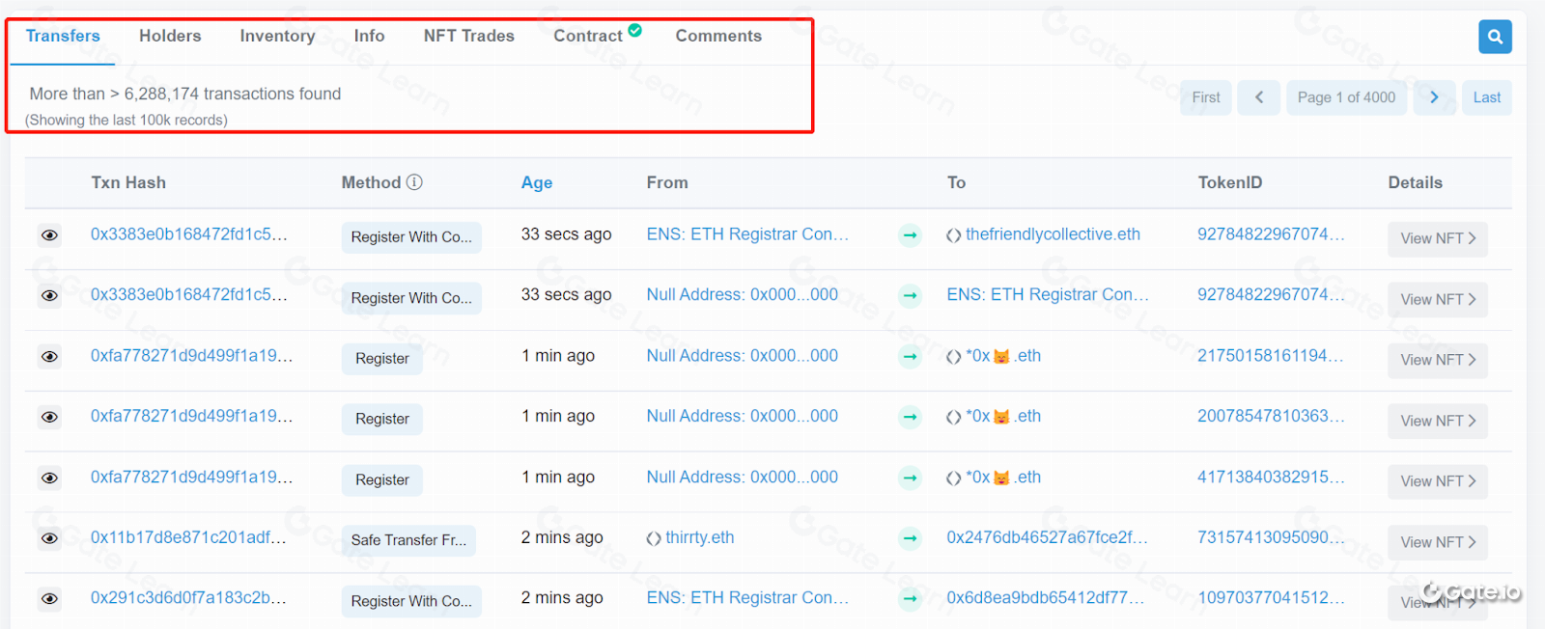Click green arrow in thirrty.eth transfer row

click(x=910, y=538)
